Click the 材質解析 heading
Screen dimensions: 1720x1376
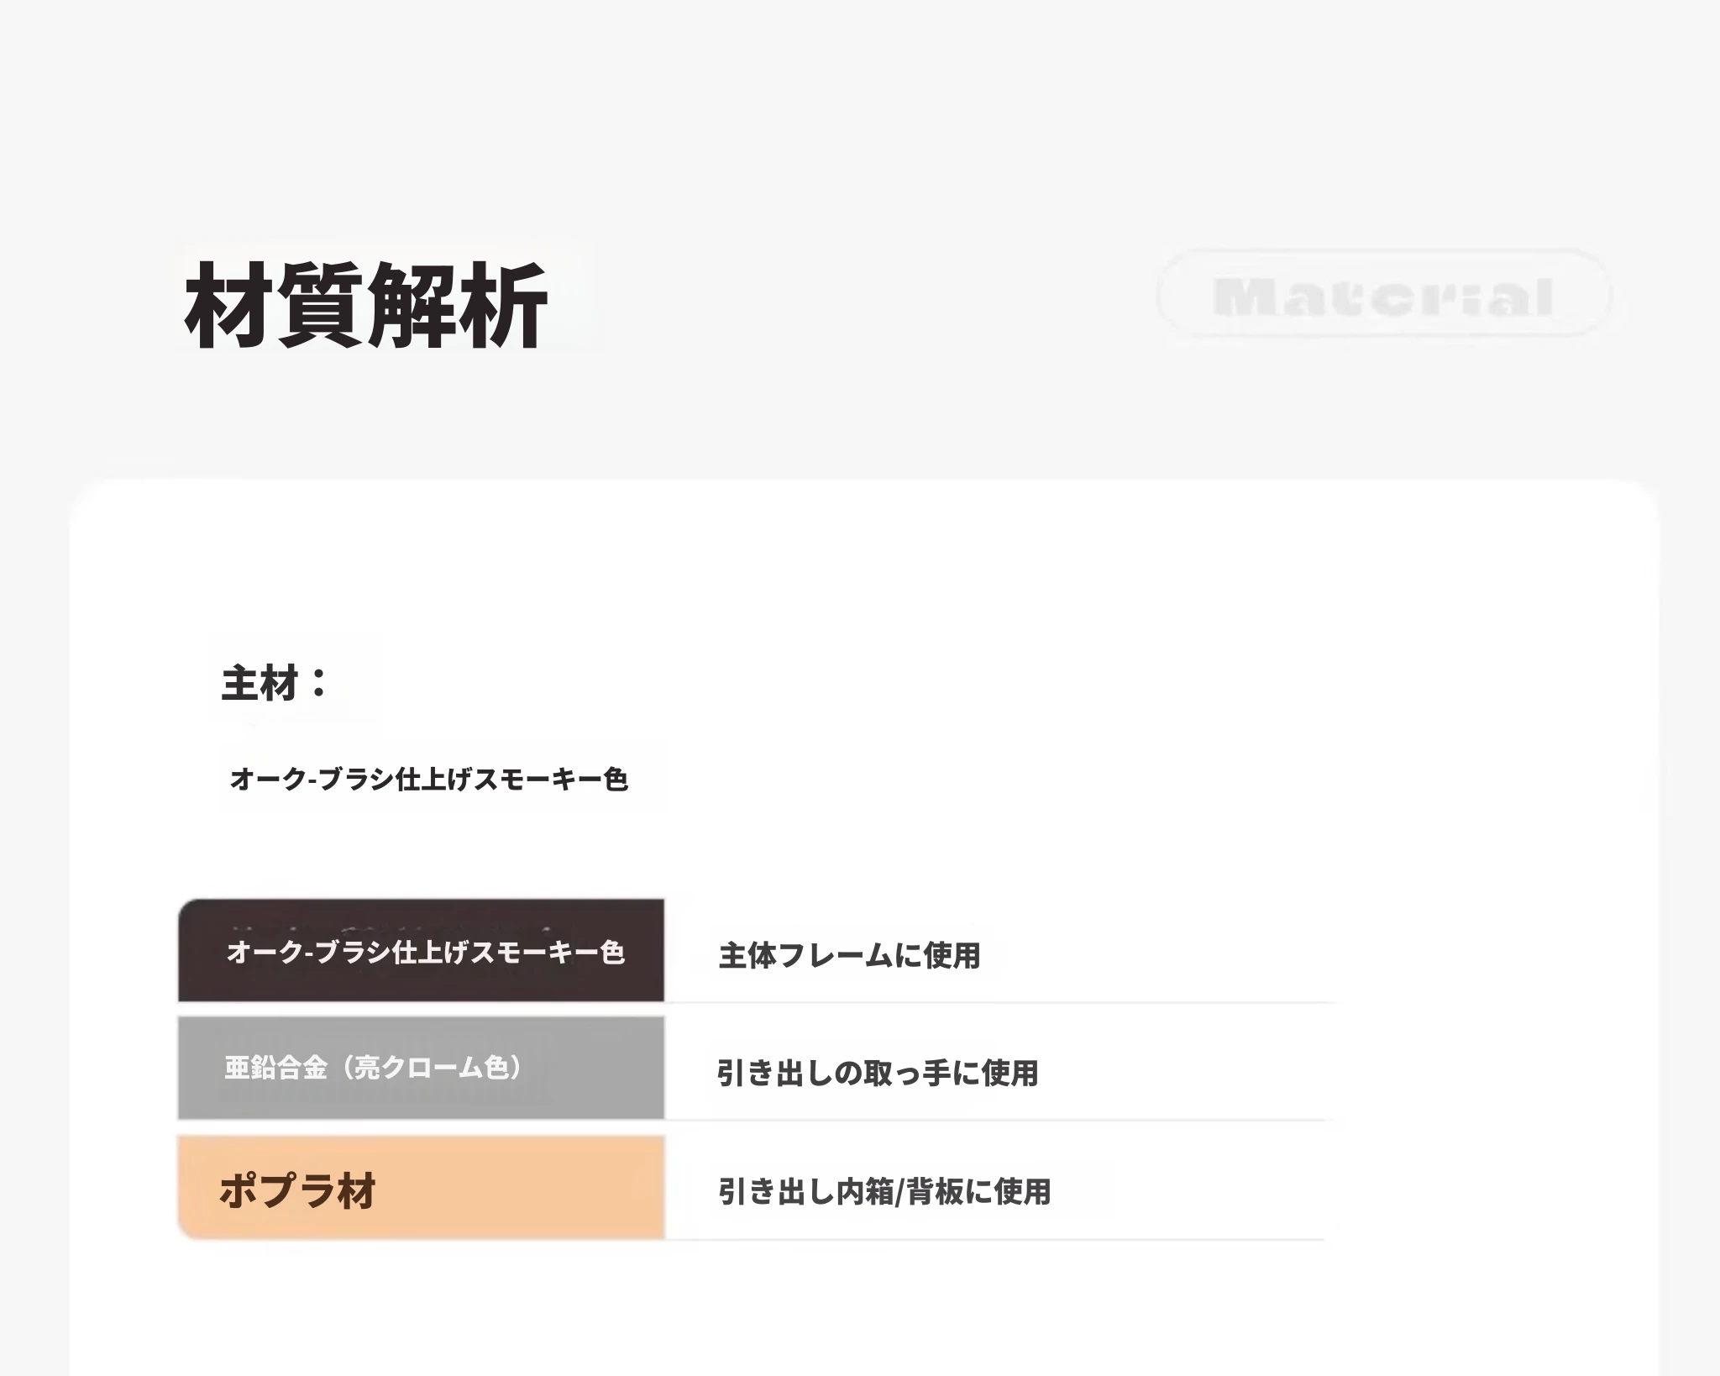(366, 304)
